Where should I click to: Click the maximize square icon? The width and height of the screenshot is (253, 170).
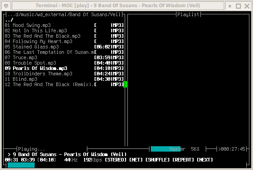click(x=238, y=6)
